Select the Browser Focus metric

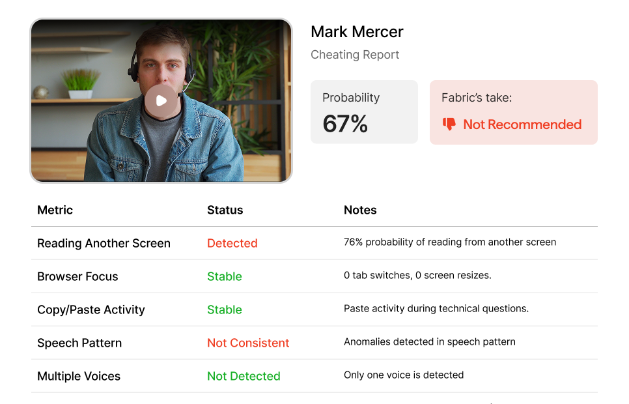pos(78,276)
